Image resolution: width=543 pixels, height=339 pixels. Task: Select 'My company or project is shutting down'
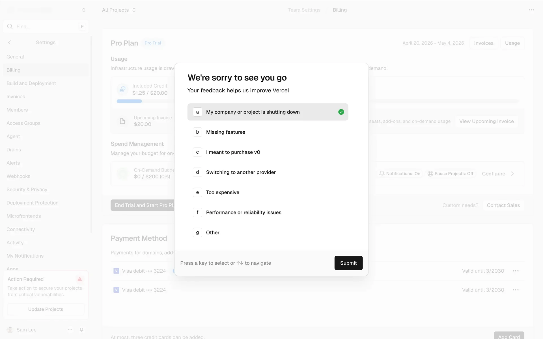pyautogui.click(x=268, y=112)
